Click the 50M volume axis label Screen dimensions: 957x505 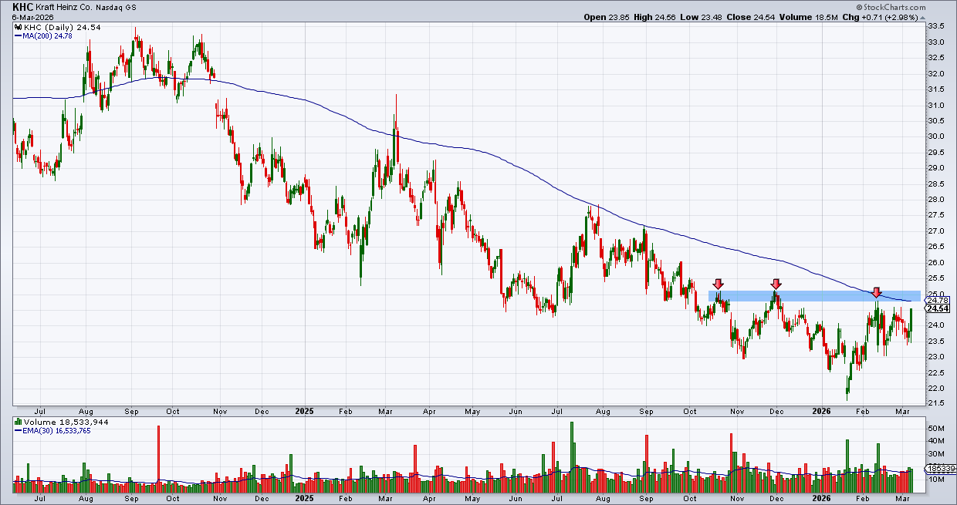(x=935, y=428)
